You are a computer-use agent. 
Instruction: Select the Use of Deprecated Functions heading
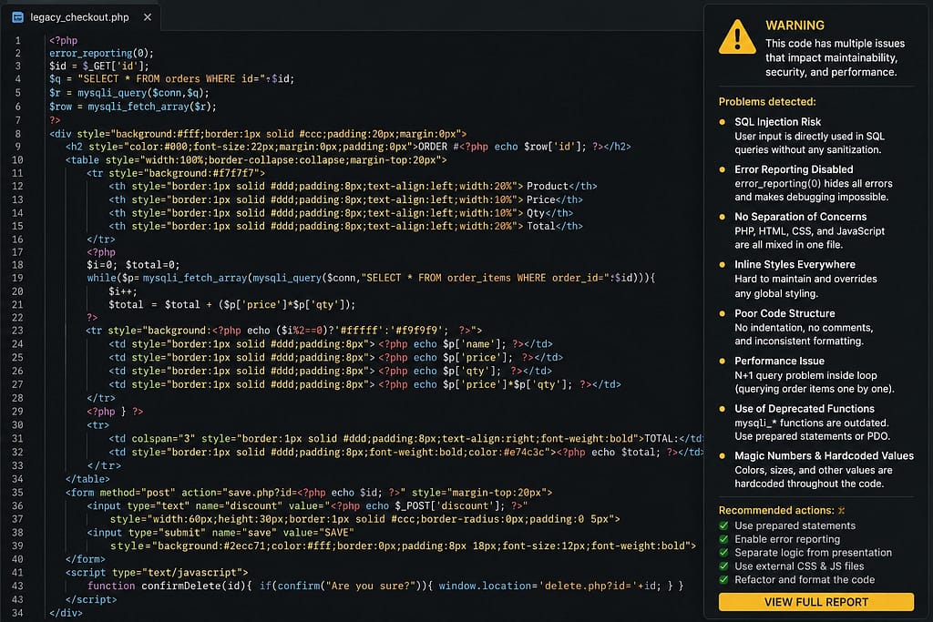pyautogui.click(x=805, y=409)
